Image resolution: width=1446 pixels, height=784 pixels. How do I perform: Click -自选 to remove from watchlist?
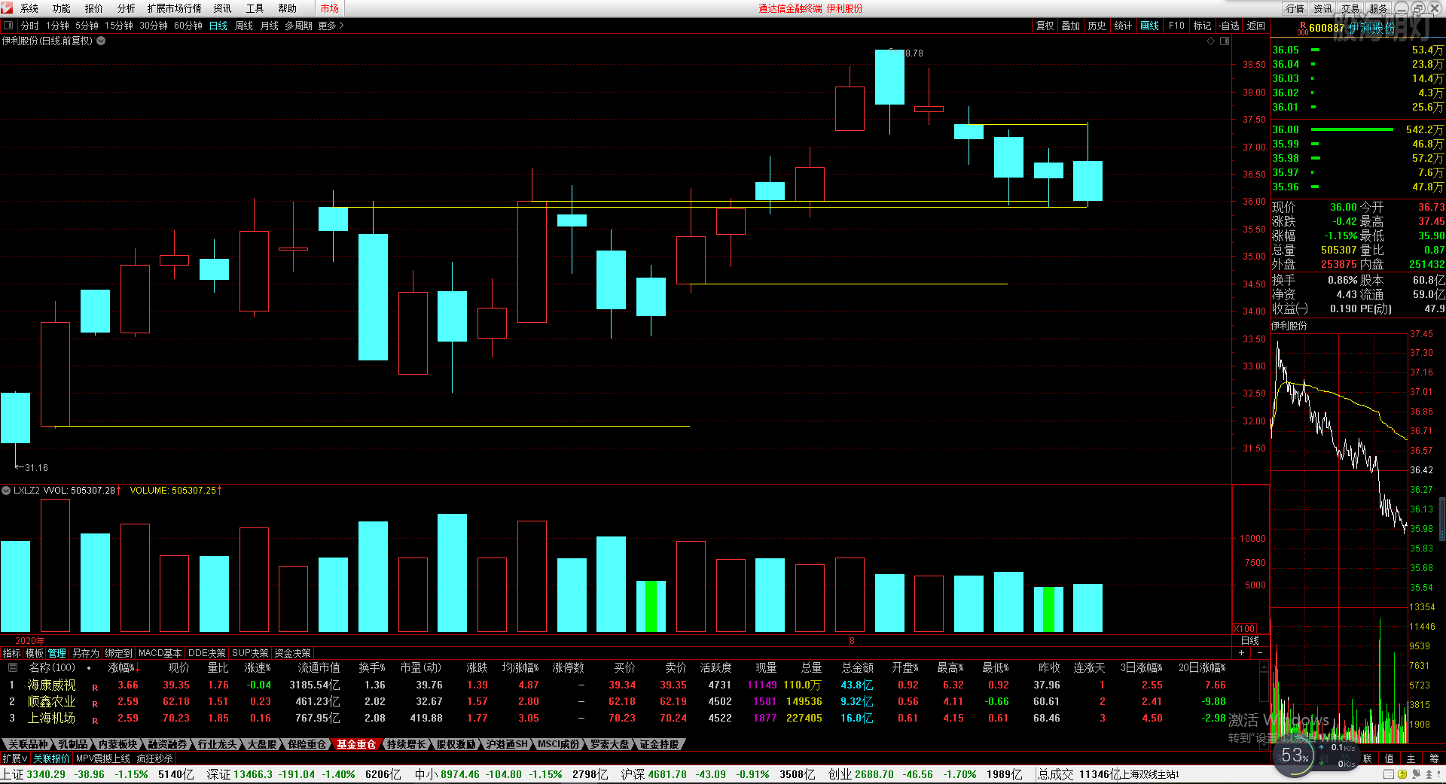click(x=1229, y=26)
